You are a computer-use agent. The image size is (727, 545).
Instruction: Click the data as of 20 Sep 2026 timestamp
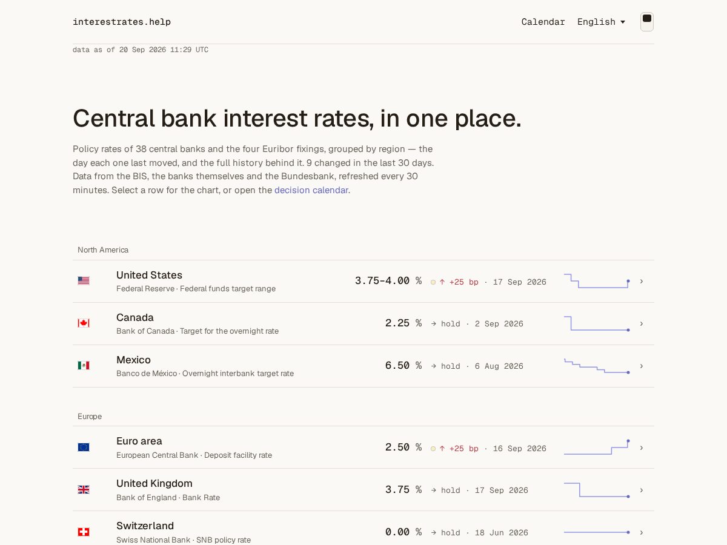141,50
